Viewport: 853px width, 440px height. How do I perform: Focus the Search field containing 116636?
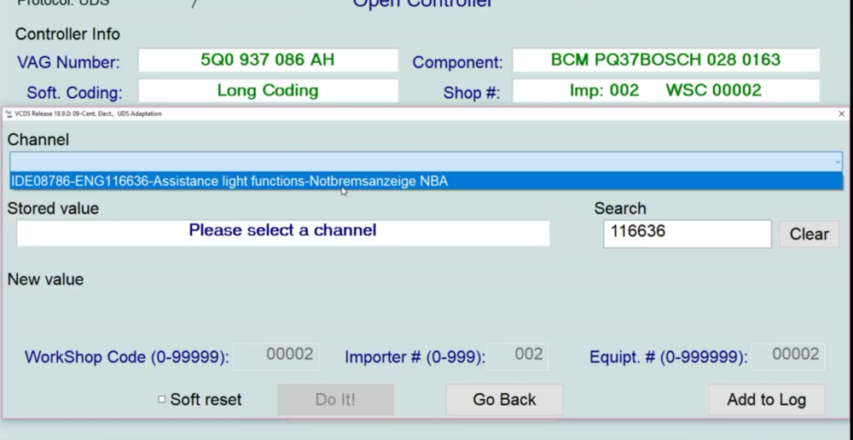687,233
